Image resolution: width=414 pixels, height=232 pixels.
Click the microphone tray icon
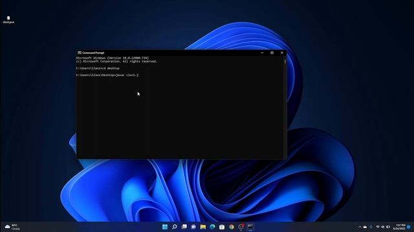click(371, 227)
